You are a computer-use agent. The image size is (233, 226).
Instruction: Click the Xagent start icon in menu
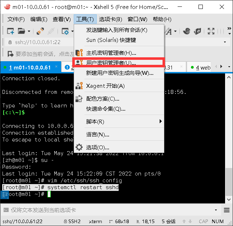coord(79,86)
